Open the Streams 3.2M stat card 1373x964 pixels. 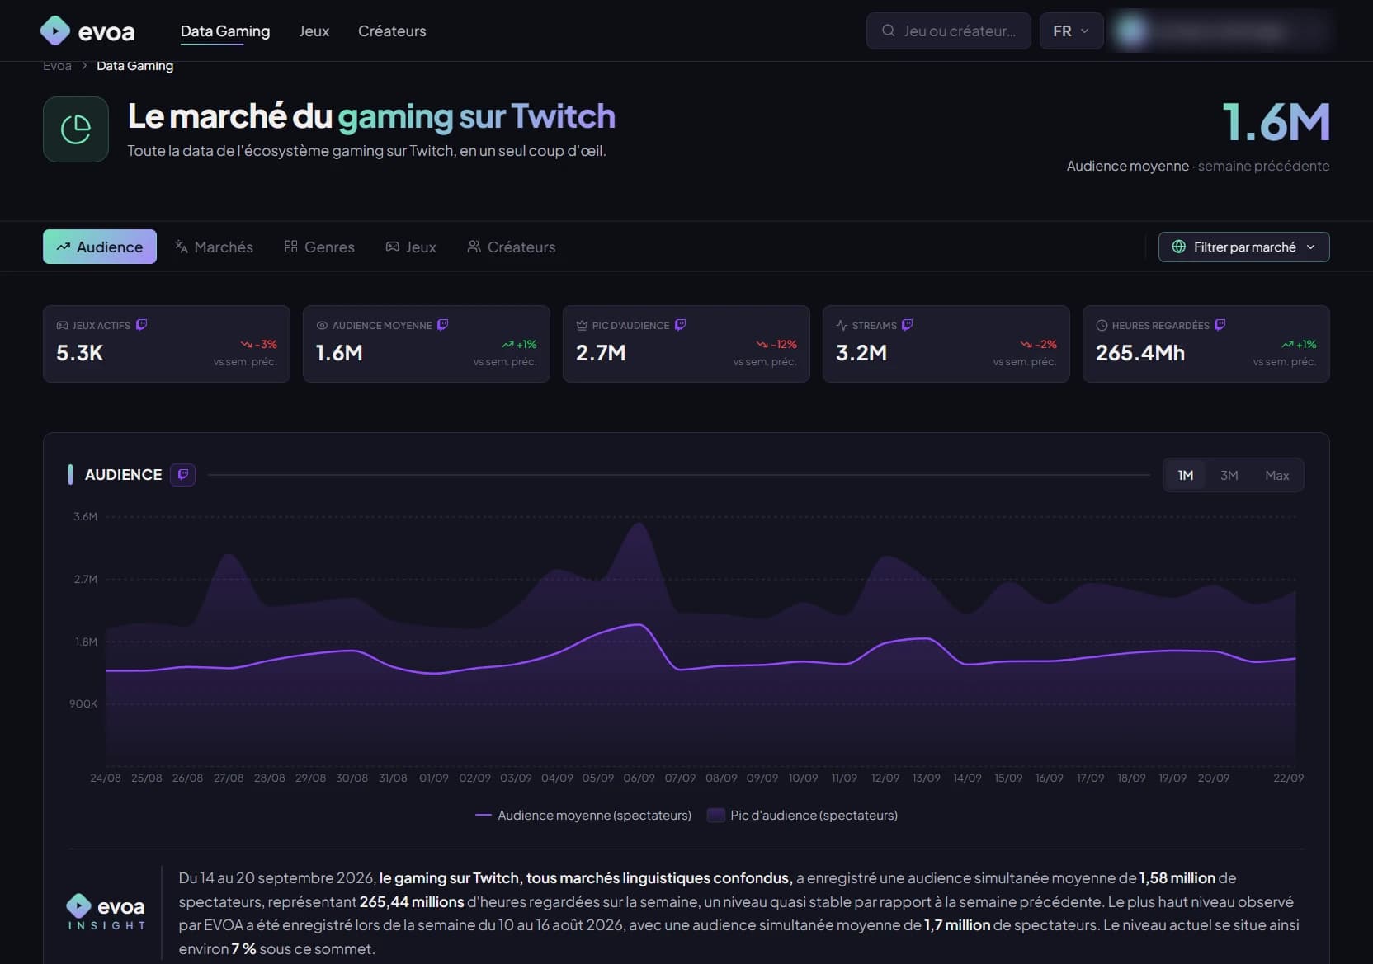pos(946,344)
